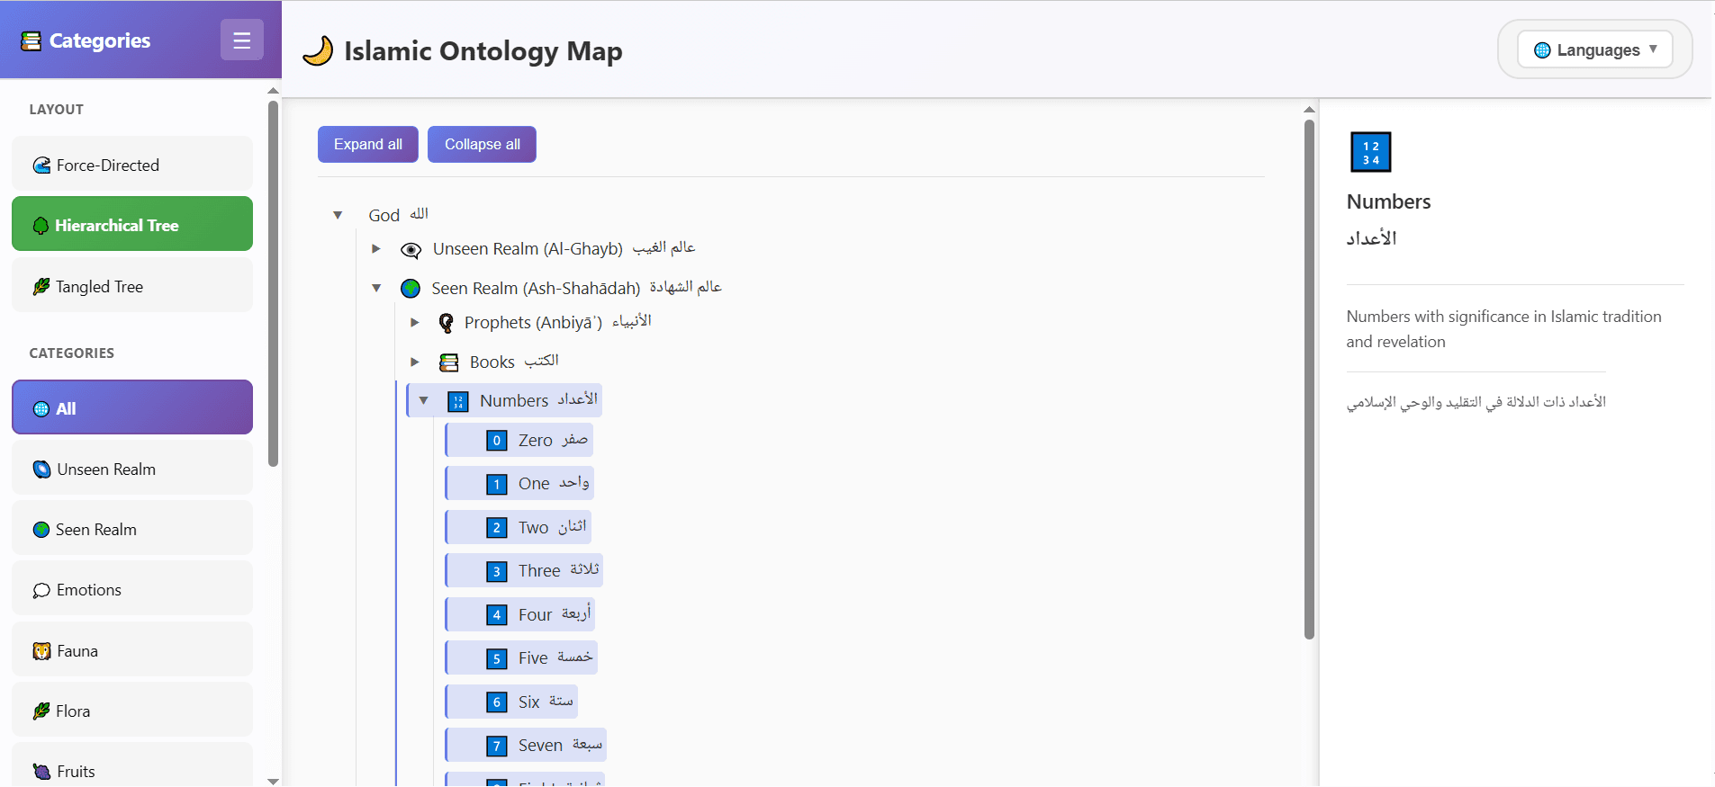This screenshot has height=787, width=1715.
Task: Click the 3 digit icon for Three
Action: 497,571
